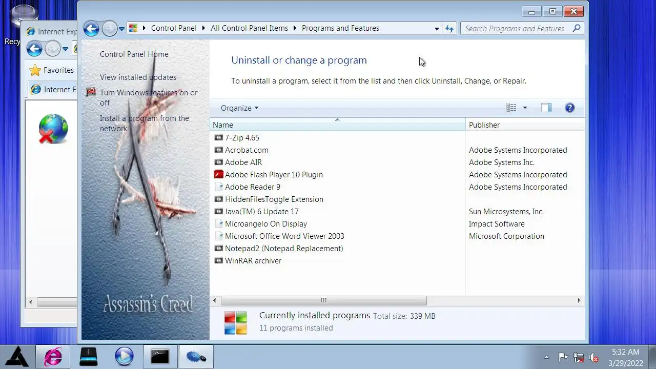Expand arrow after All Control Panel Items
This screenshot has width=656, height=369.
tap(295, 28)
